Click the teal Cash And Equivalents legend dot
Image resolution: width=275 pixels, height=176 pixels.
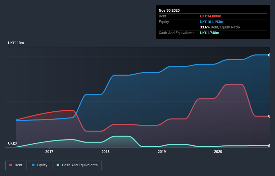point(58,165)
